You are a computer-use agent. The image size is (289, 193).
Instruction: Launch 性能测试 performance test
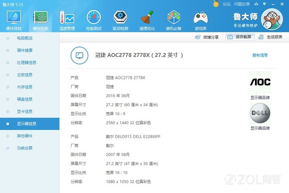coord(94,21)
